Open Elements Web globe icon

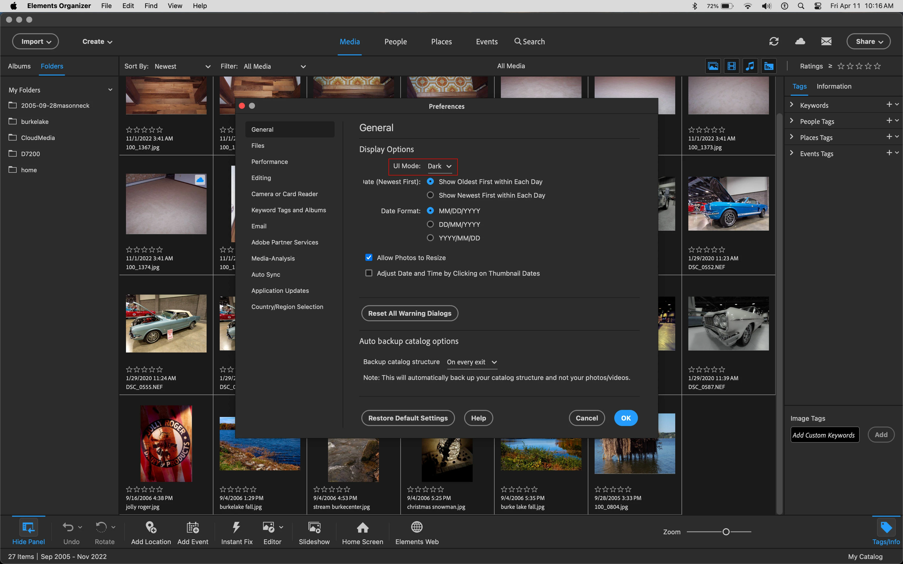pyautogui.click(x=417, y=527)
